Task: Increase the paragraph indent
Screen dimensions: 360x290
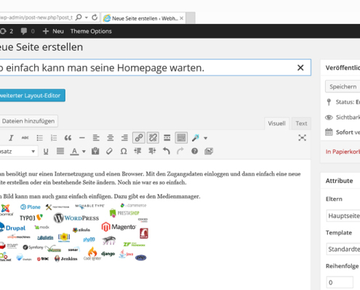Action: [x=152, y=152]
